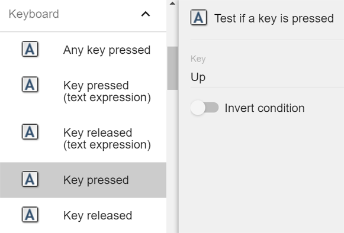
Task: Select the highlighted Key pressed text
Action: click(96, 180)
